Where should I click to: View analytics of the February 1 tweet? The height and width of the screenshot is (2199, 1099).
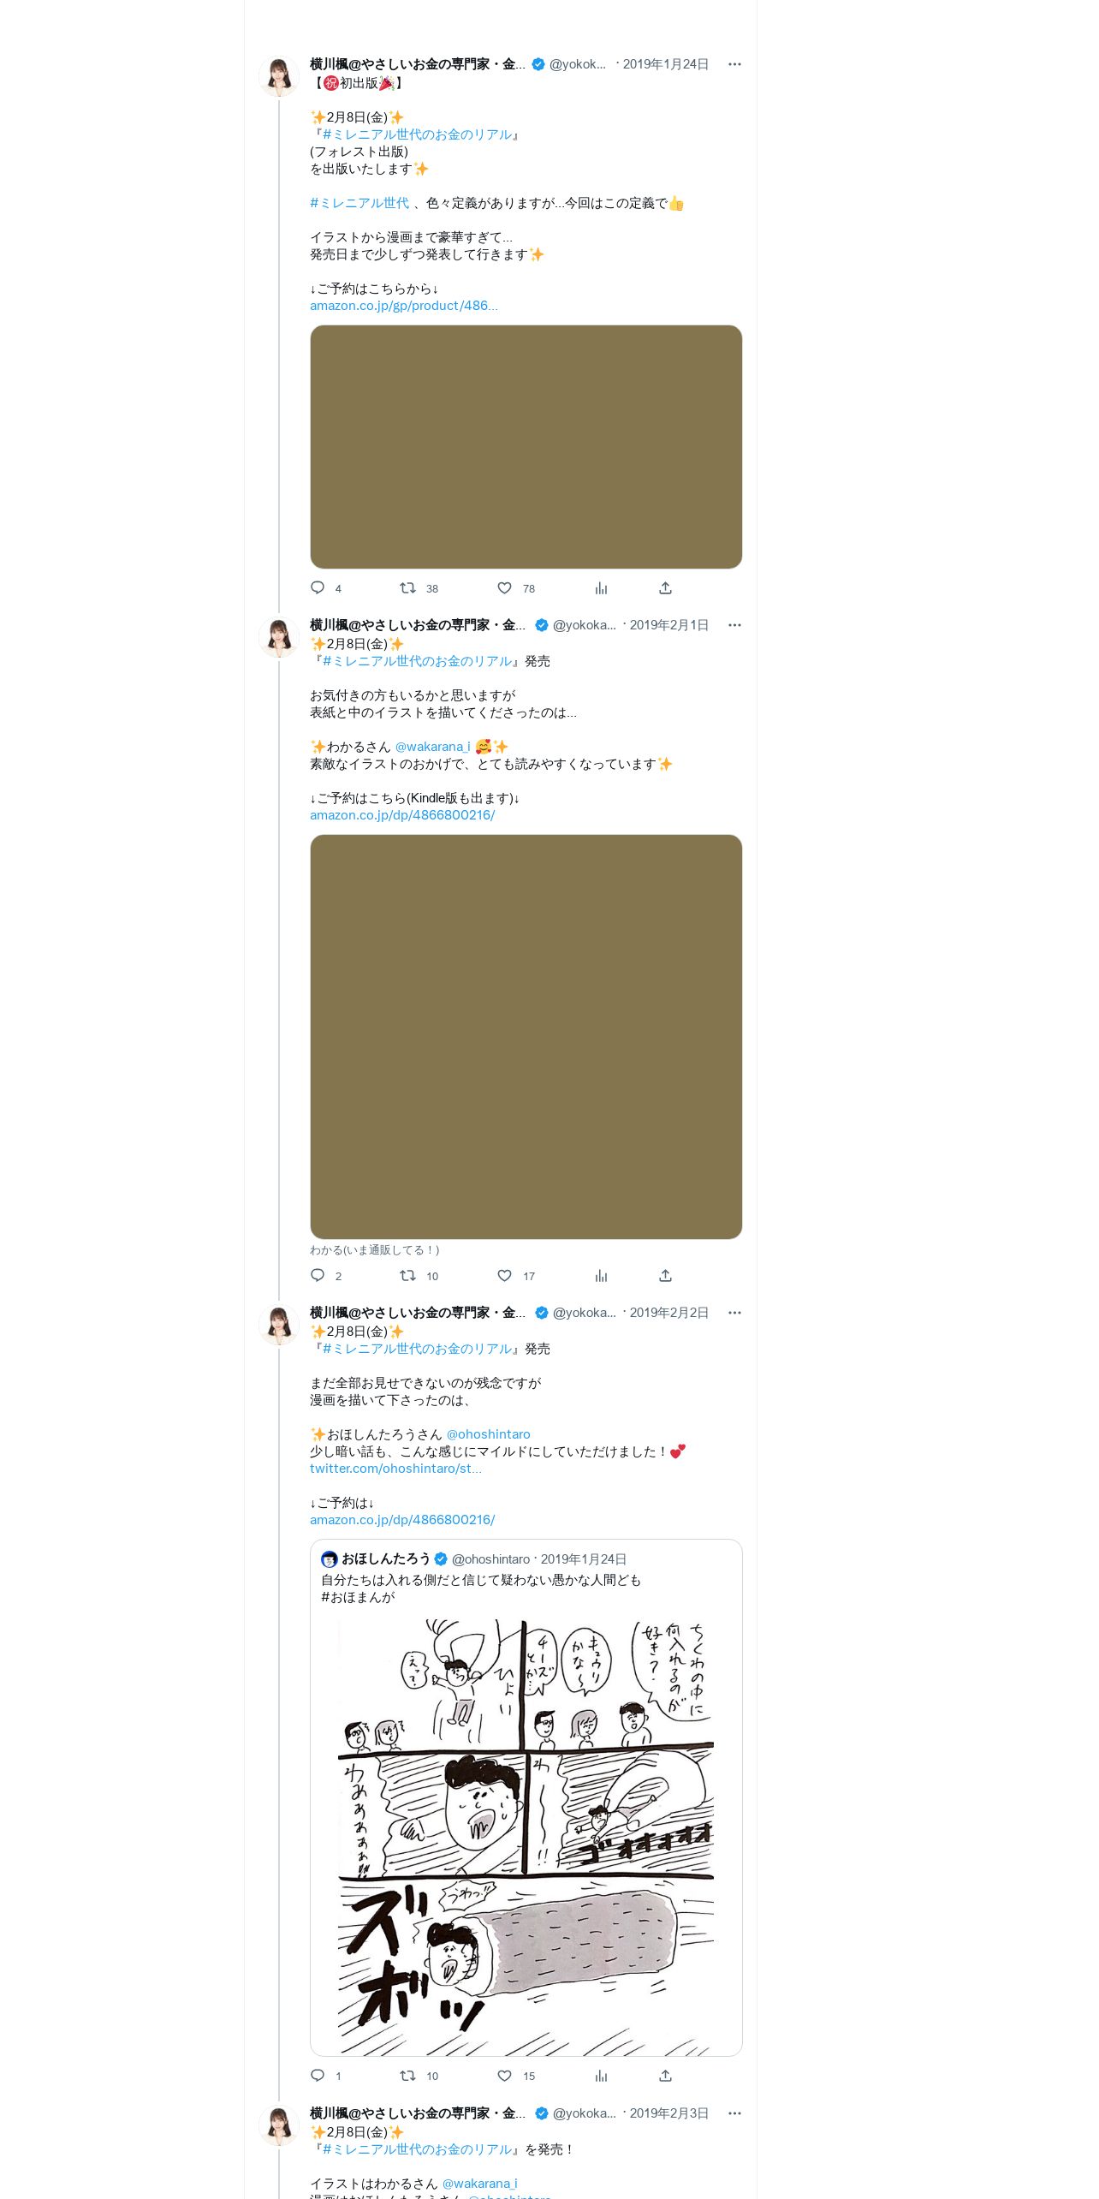pos(601,1275)
